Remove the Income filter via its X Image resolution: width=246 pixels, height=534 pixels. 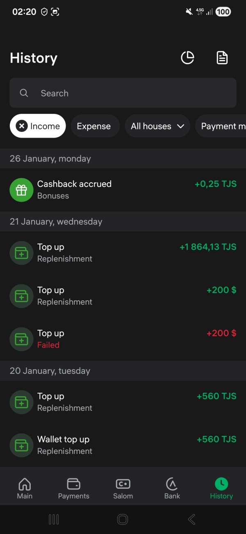[22, 126]
